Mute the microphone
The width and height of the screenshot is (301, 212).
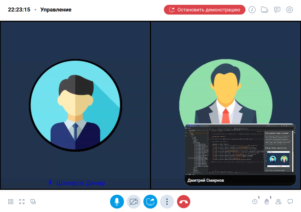pyautogui.click(x=117, y=201)
